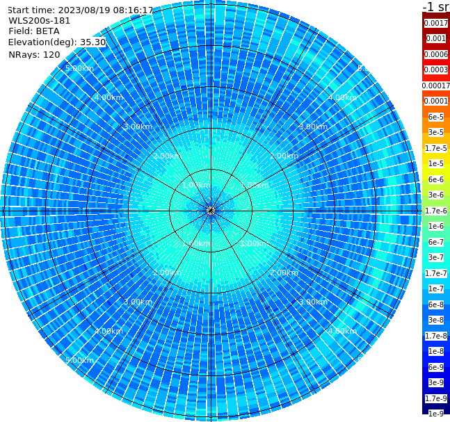Click the 6e-5 orange scale label
The image size is (450, 422).
436,117
